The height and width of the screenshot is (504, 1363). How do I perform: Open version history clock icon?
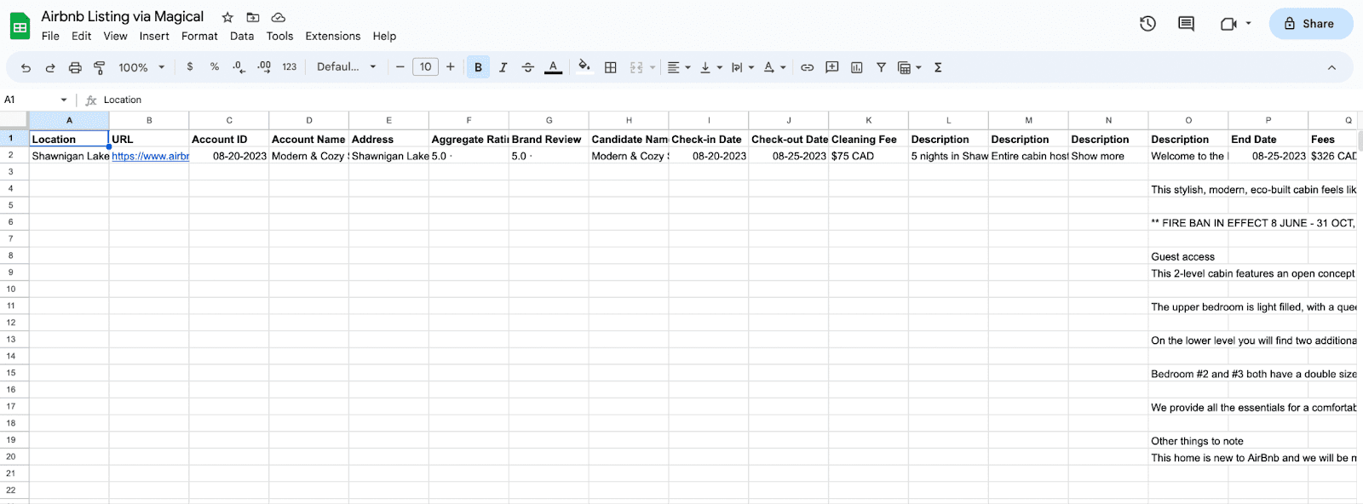click(x=1147, y=24)
